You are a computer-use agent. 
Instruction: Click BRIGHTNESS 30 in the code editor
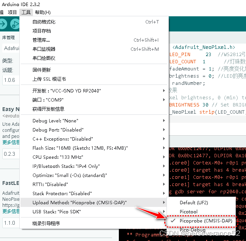(x=189, y=105)
